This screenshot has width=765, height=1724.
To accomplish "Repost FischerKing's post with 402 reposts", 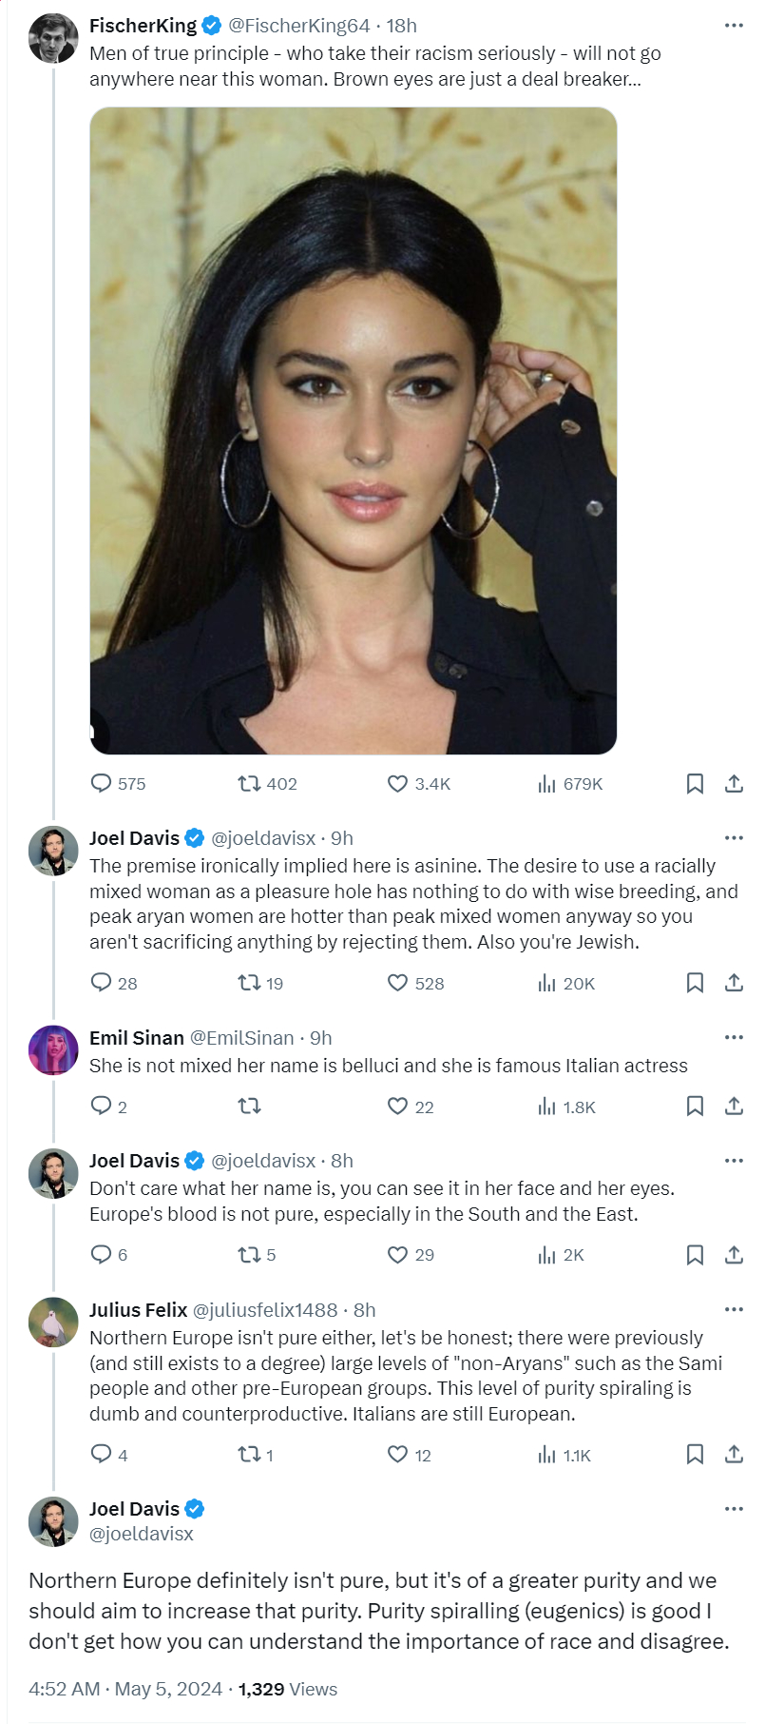I will pos(249,784).
